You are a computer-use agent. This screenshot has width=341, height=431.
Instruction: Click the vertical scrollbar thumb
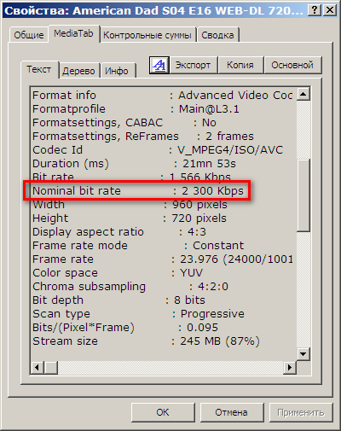(x=303, y=195)
